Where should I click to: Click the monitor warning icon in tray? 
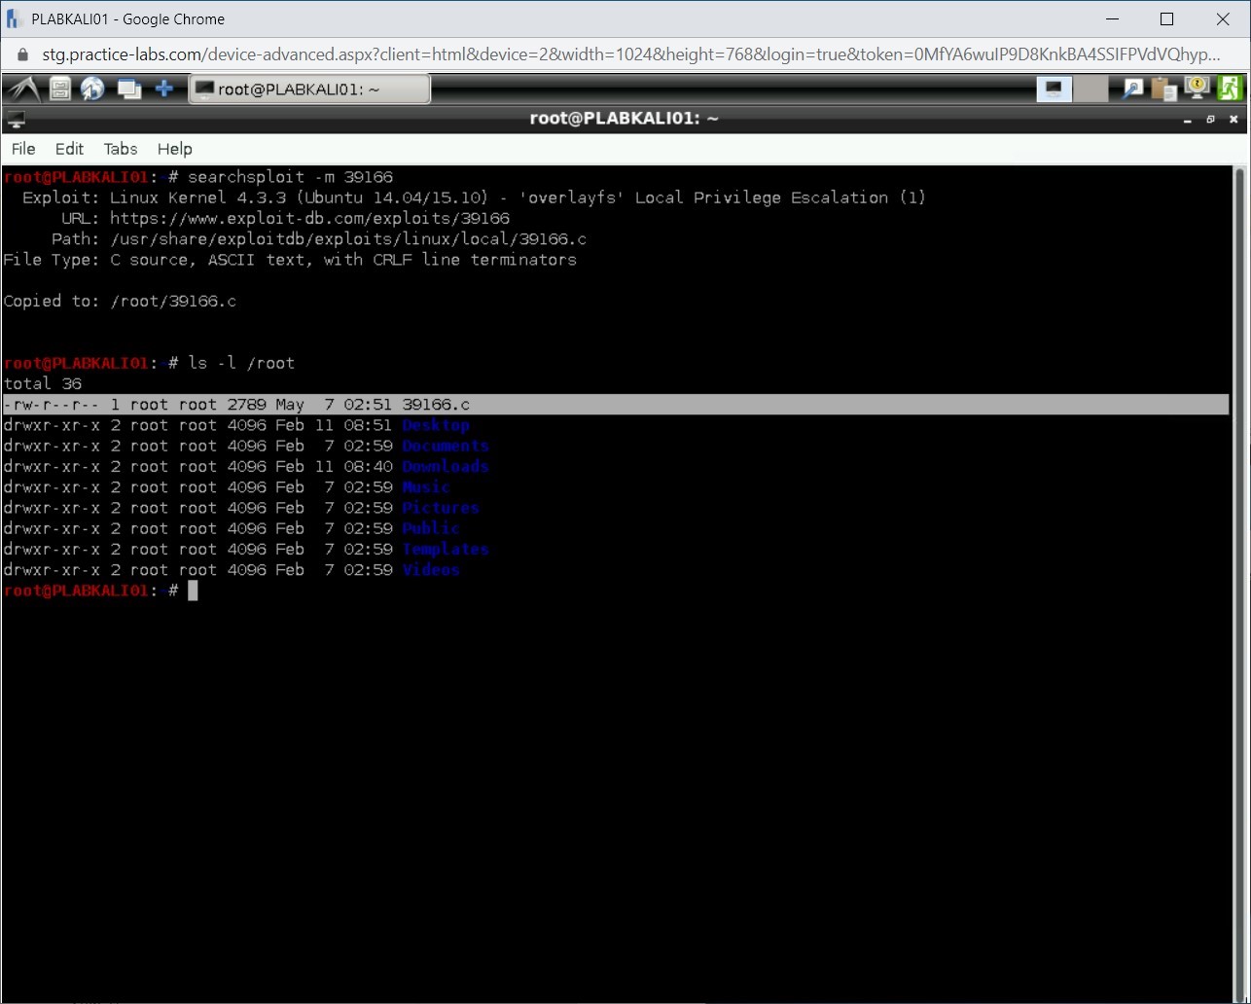(1197, 89)
